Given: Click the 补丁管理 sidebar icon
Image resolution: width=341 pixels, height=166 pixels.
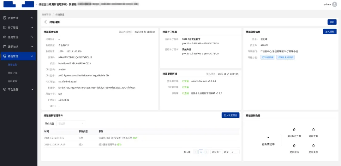Looking at the screenshot, I should pos(5,27).
